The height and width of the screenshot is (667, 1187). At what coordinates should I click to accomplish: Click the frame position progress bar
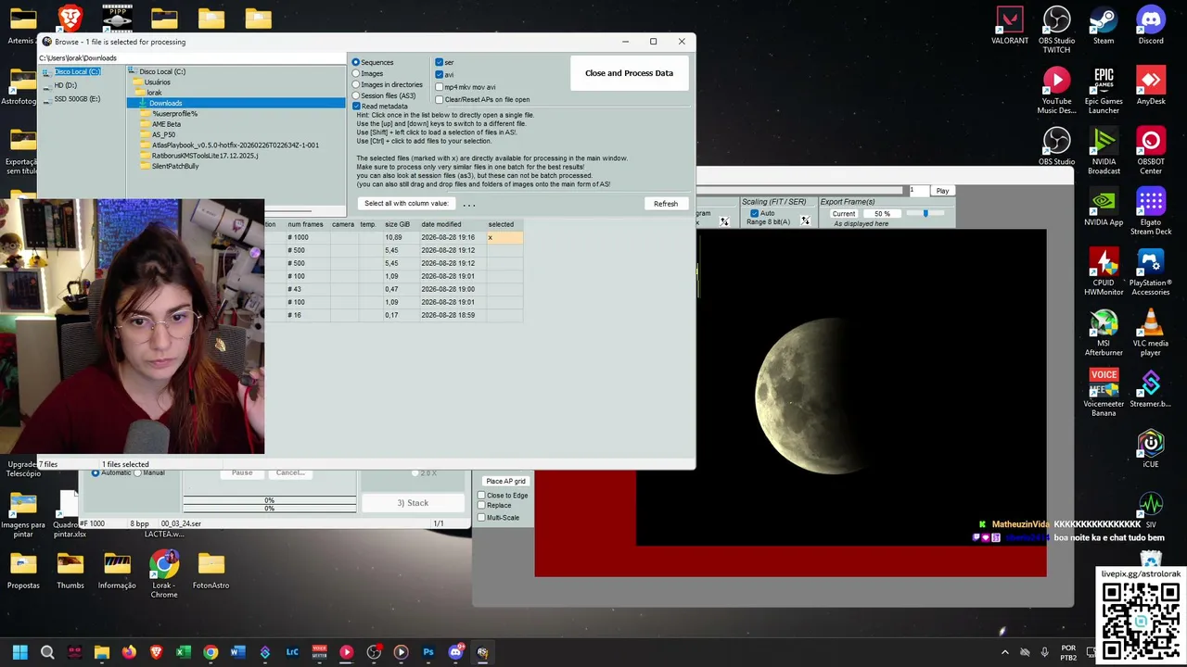pyautogui.click(x=799, y=191)
